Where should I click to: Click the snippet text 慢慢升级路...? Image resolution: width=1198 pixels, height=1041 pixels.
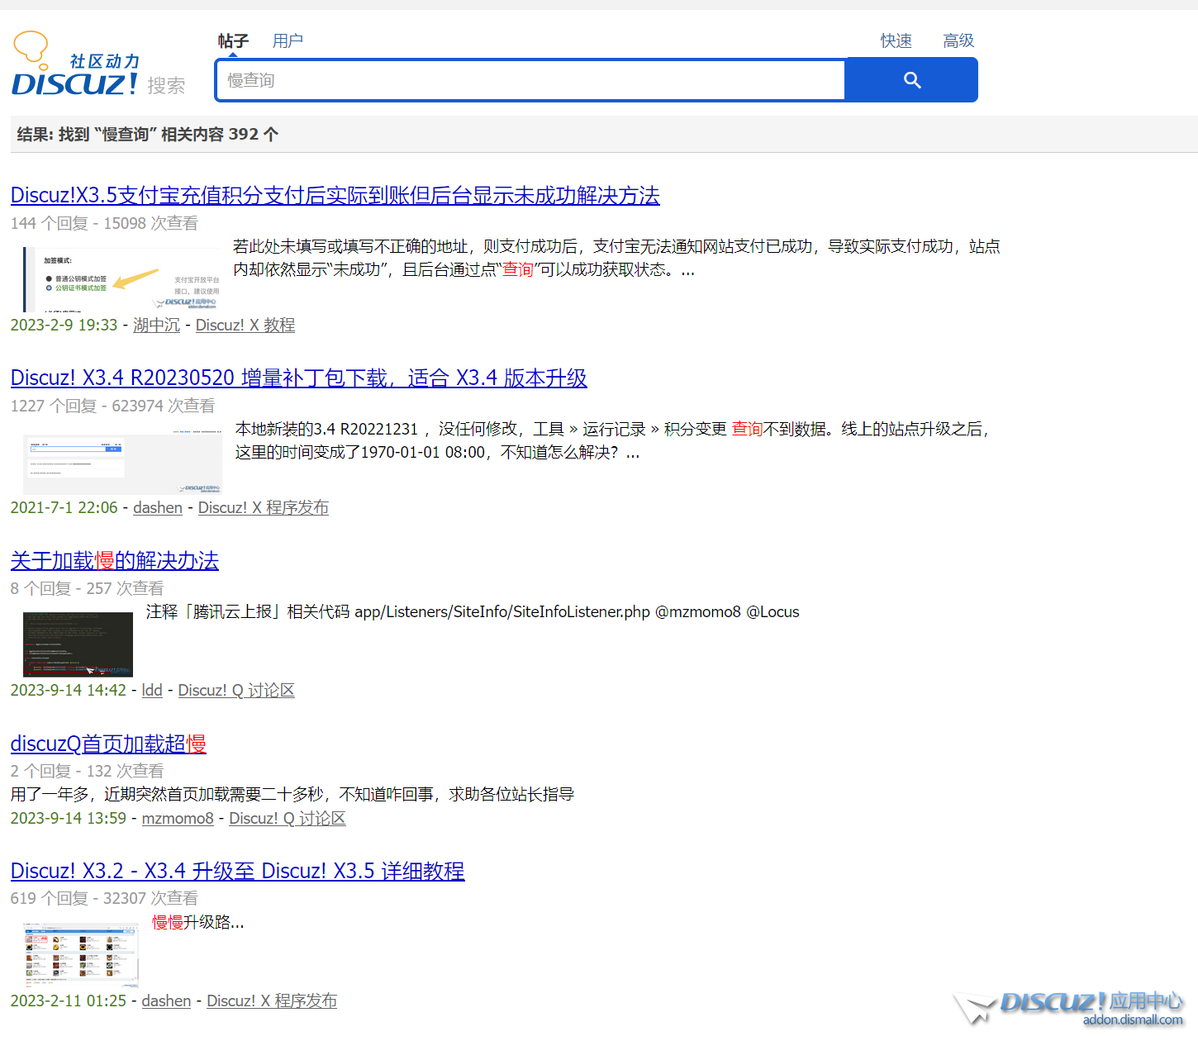[198, 922]
